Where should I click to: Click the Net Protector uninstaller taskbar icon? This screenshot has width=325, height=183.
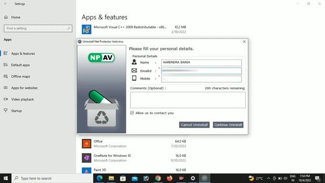tap(205, 178)
